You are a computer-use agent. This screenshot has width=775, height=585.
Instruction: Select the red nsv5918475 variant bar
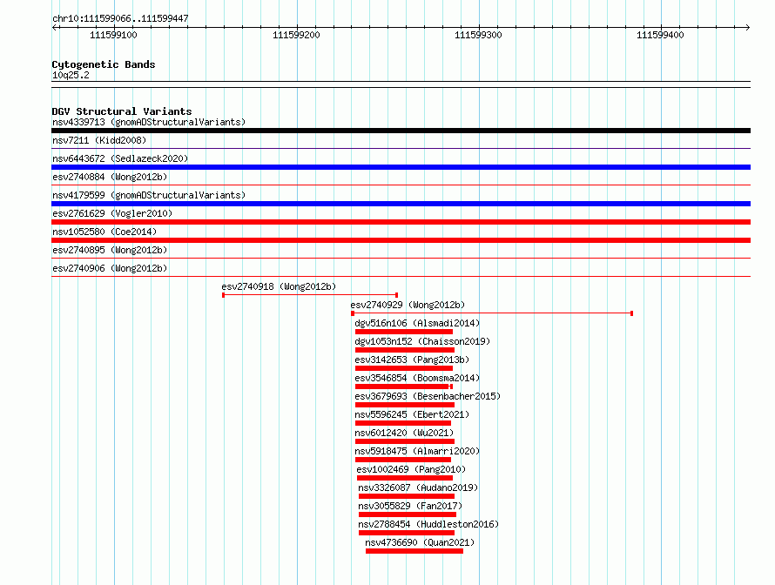click(403, 460)
